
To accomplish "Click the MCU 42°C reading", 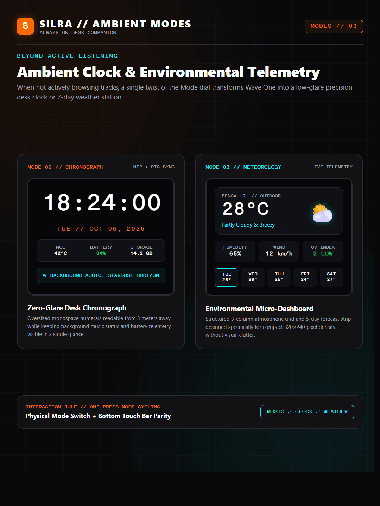I will [61, 251].
